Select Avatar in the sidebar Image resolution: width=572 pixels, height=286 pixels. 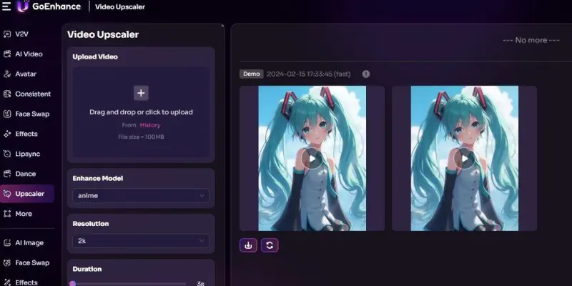click(26, 74)
